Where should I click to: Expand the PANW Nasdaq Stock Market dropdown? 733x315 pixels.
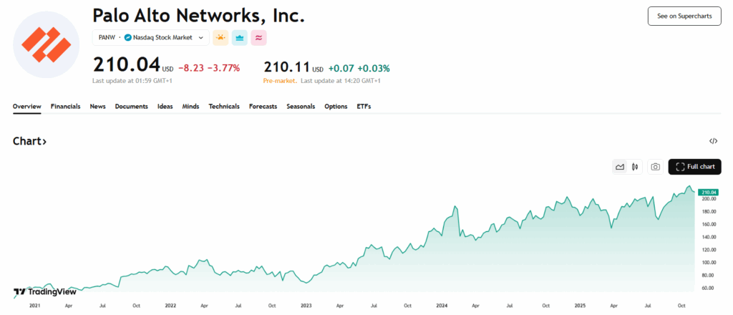200,37
